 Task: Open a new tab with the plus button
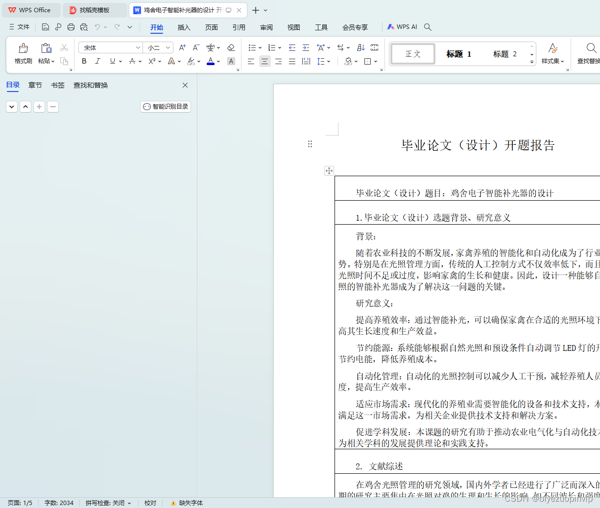(x=256, y=10)
